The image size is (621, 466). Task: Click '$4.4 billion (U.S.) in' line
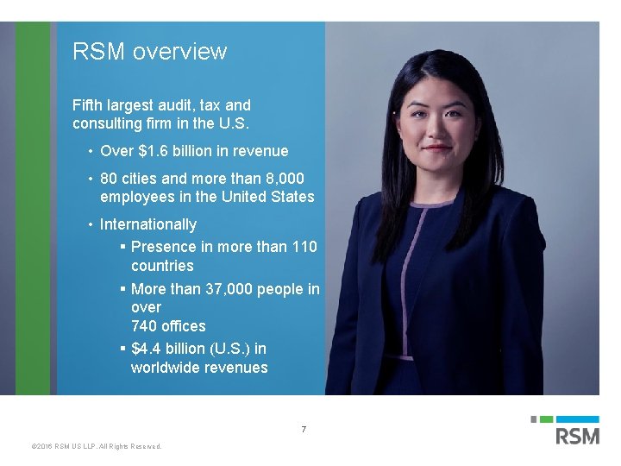click(x=199, y=349)
